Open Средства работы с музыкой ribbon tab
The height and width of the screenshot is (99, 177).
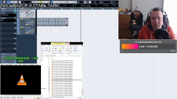(58, 46)
